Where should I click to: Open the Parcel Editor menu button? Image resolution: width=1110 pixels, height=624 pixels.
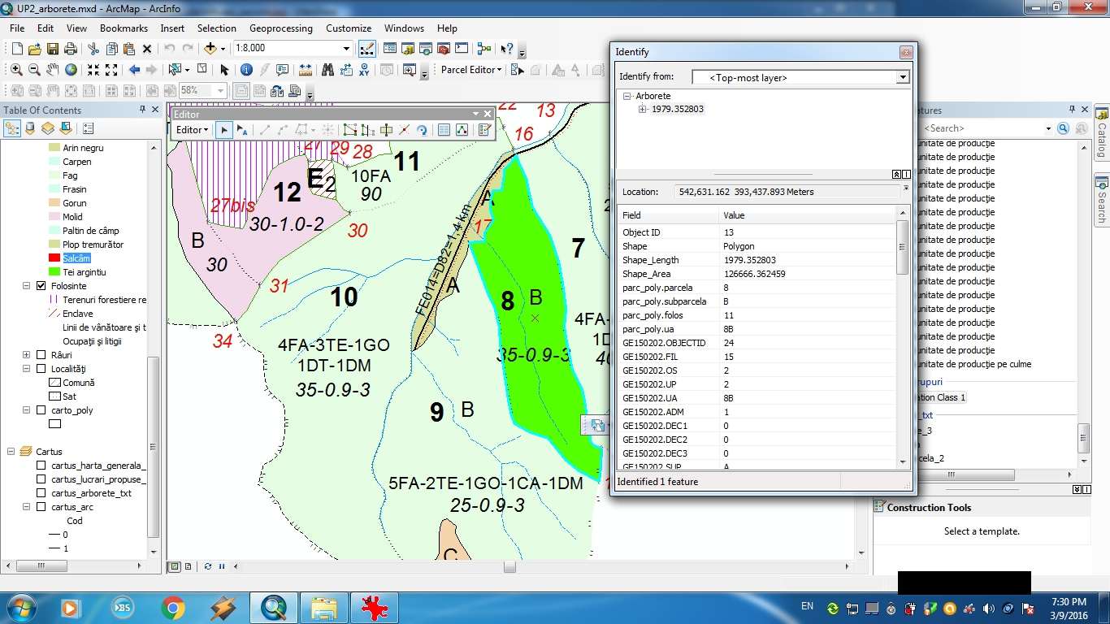pyautogui.click(x=471, y=70)
